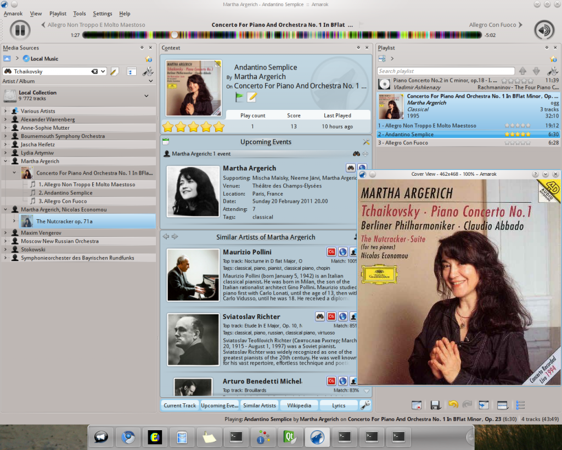Viewport: 562px width, 450px height.
Task: Open the filter history dropdown arrow
Action: (x=103, y=71)
